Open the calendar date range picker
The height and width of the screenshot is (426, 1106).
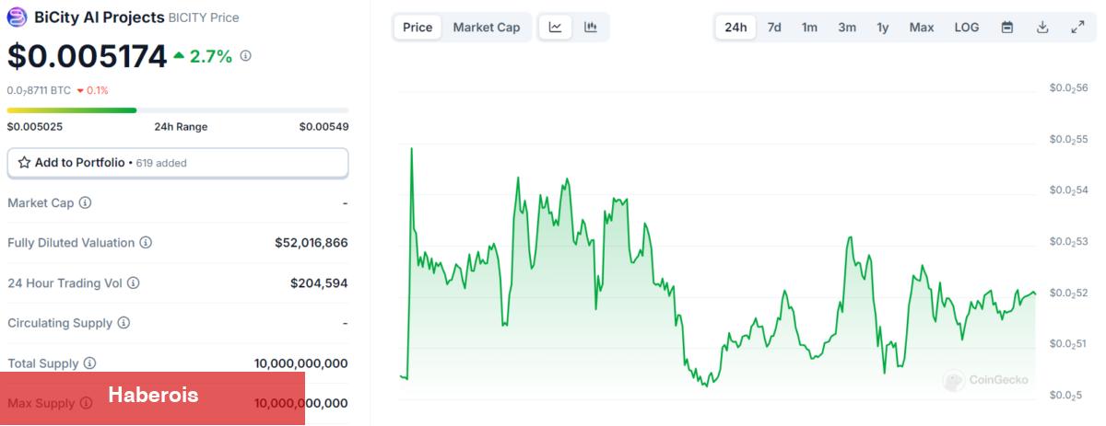[x=1007, y=28]
